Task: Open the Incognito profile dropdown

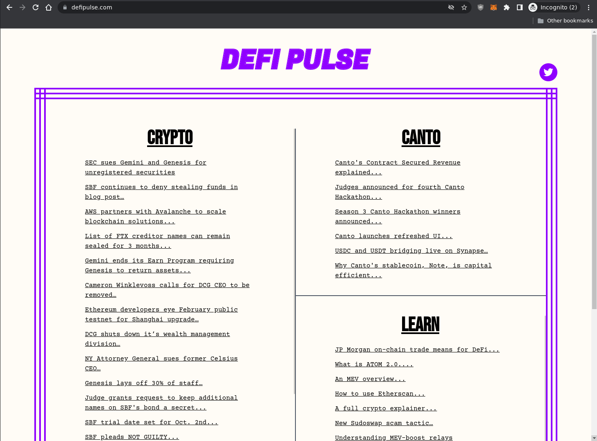Action: [553, 7]
